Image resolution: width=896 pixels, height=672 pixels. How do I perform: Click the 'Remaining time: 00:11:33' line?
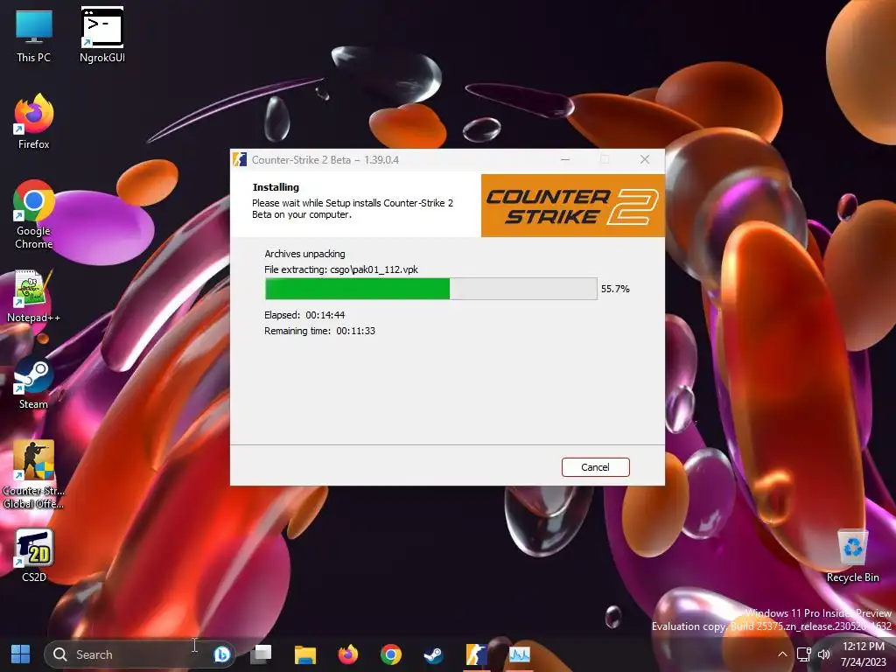coord(319,331)
